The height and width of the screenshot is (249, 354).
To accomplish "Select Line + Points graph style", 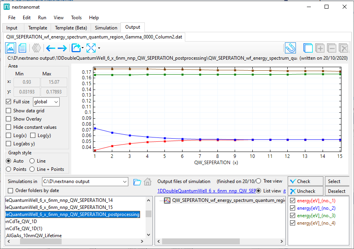I will coord(32,169).
